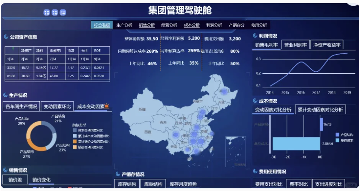This screenshot has width=360, height=191.
Task: Click the 西藏 region on map
Action: (148, 132)
